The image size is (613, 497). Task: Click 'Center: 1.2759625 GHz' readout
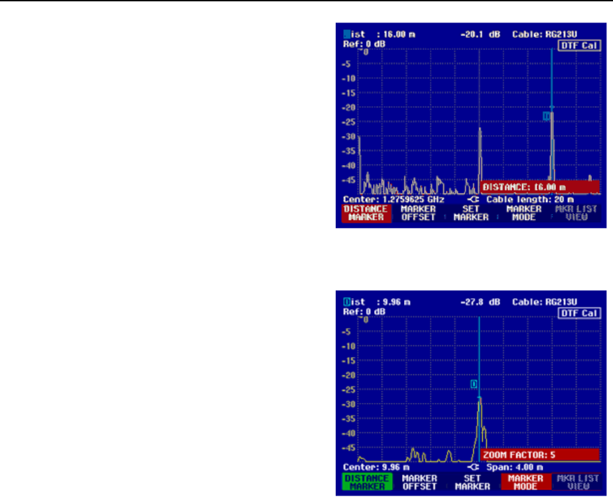tap(393, 199)
